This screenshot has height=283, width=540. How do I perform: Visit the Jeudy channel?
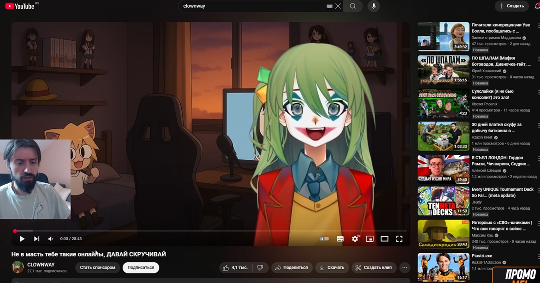click(477, 202)
